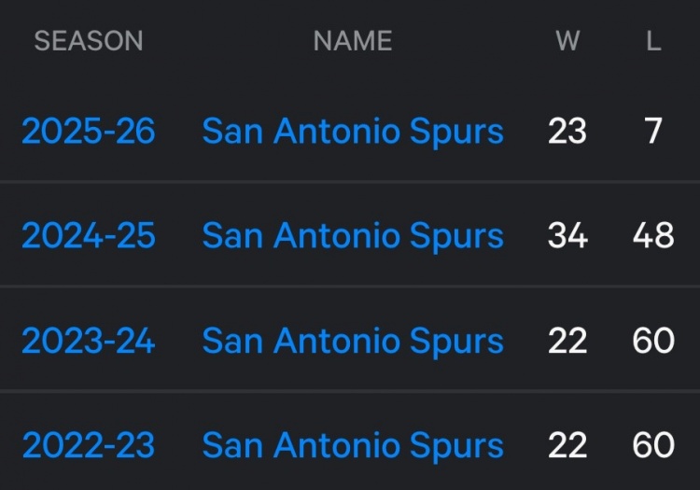Select the 34 wins cell for 2024-25

567,236
